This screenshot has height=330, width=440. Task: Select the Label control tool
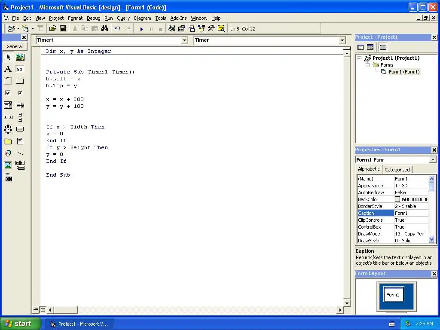(8, 69)
